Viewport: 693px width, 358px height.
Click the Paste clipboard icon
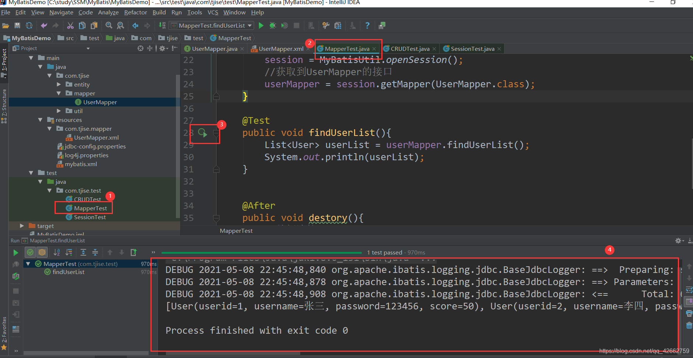point(94,25)
